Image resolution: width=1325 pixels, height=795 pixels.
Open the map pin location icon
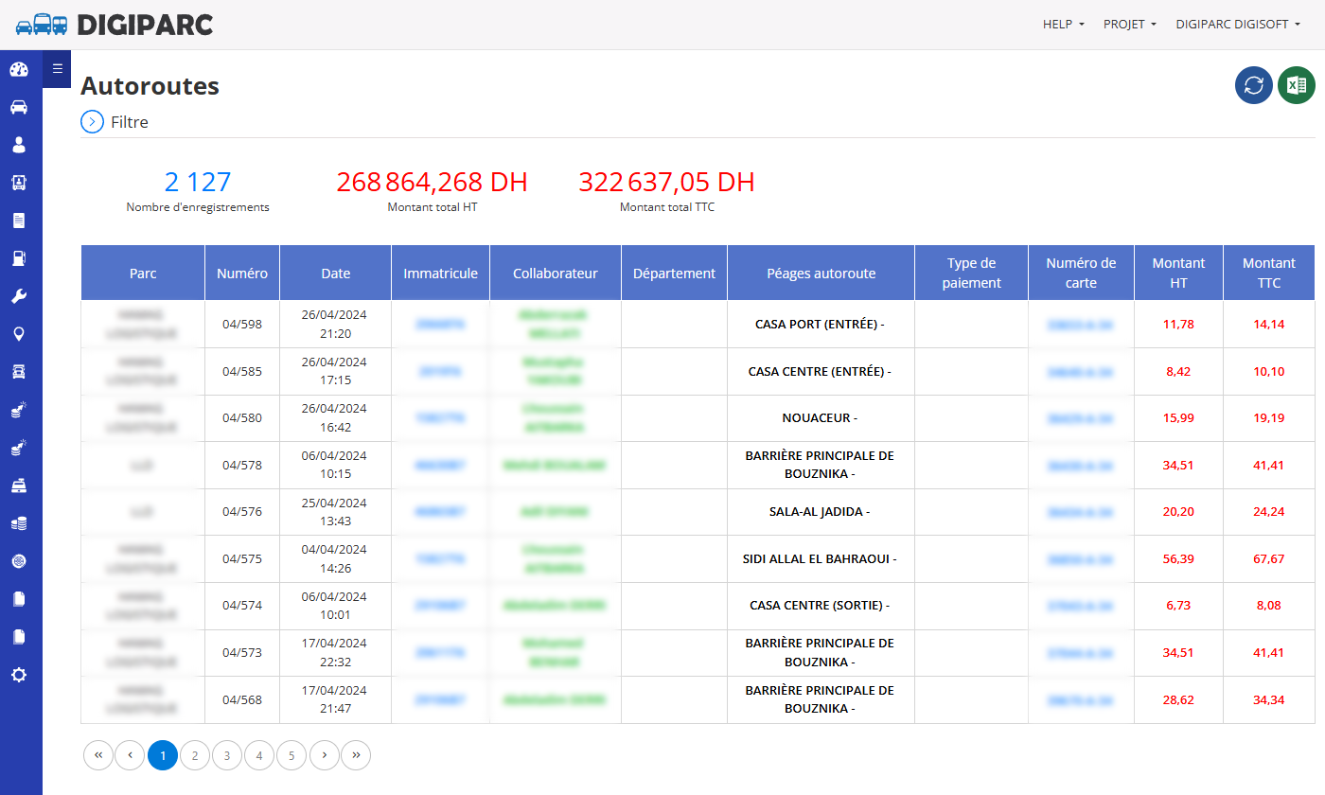tap(19, 334)
